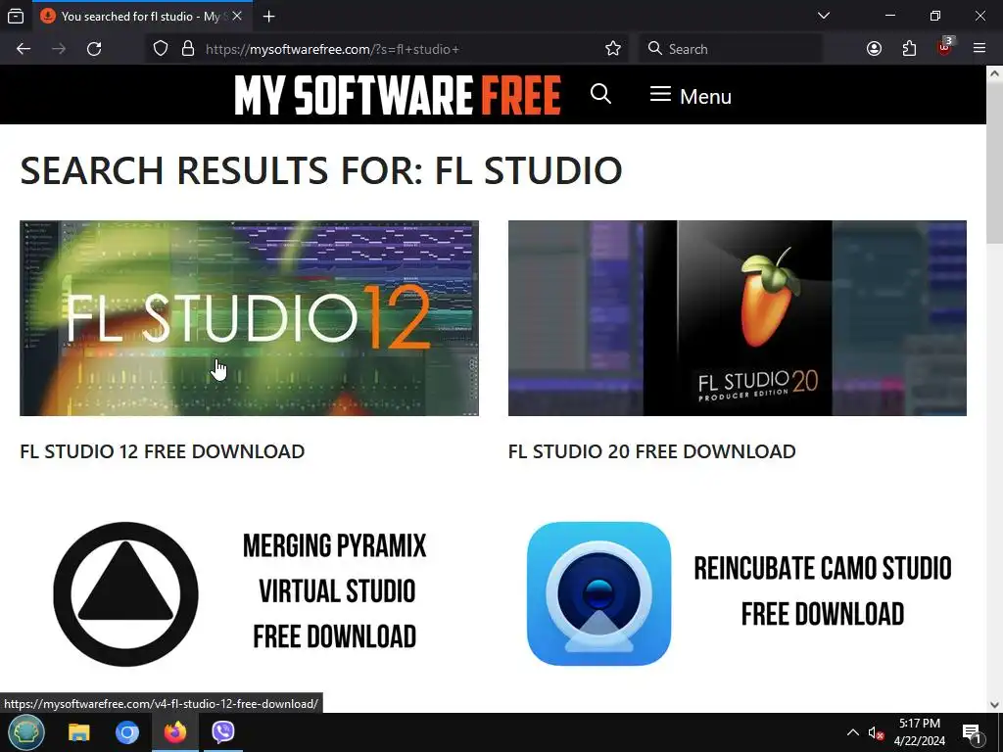Open the notification center icon
Screen dimensions: 1003x752
[972, 732]
